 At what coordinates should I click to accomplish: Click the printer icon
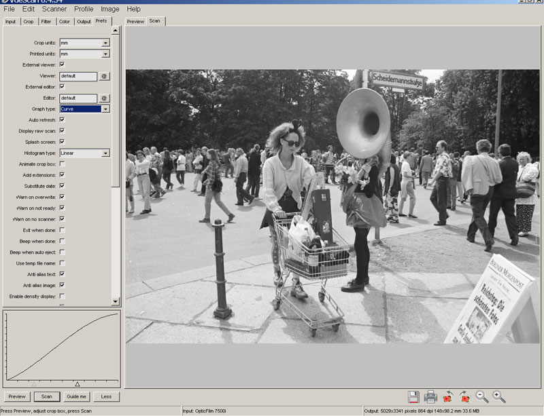pyautogui.click(x=430, y=397)
